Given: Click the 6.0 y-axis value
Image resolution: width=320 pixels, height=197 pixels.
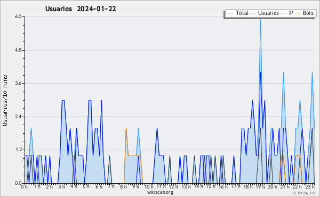Looking at the screenshot, I should pos(18,17).
